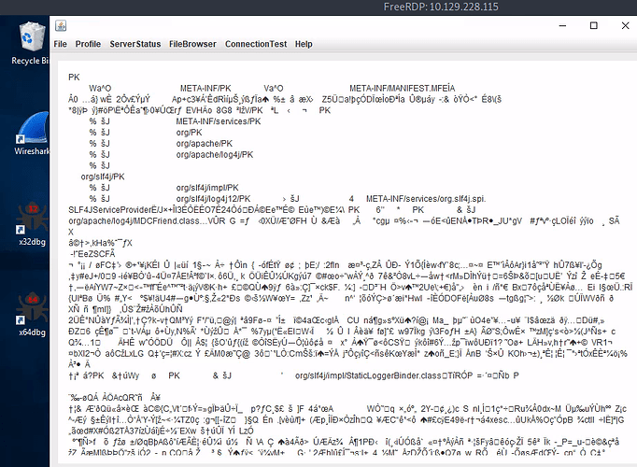
Task: Click the Java app icon in title bar
Action: coord(61,24)
